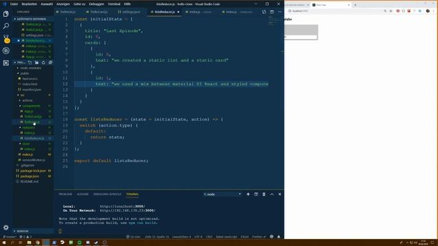Select the terminal 1: node dropdown
The image size is (438, 246).
point(222,194)
